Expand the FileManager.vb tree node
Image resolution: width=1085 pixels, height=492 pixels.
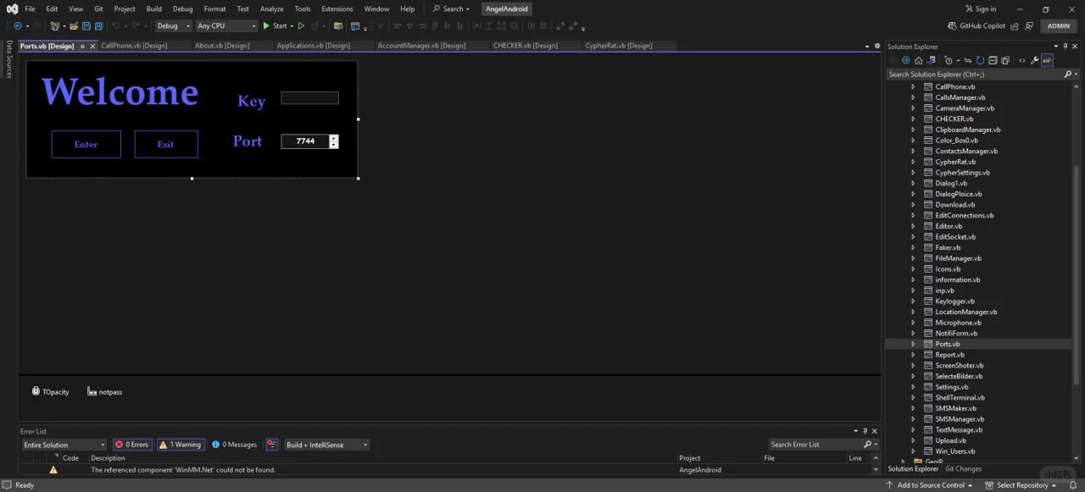click(913, 258)
